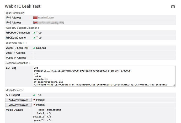The image size is (181, 123).
Task: Click the green checkmark in the API Support row
Action: 34,95
